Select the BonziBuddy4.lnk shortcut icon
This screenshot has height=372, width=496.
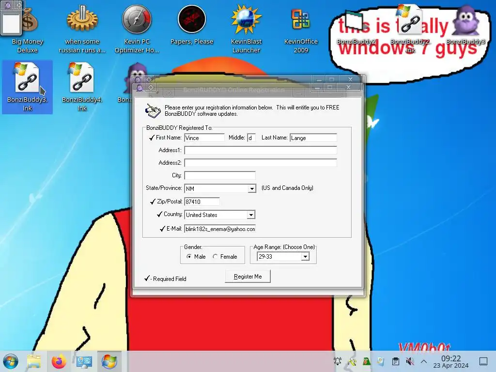pos(82,87)
